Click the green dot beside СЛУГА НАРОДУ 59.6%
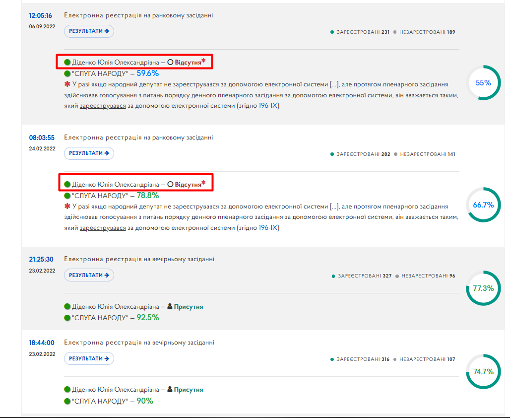This screenshot has height=418, width=510. [67, 73]
